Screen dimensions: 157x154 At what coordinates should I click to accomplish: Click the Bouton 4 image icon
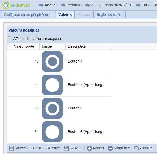pyautogui.click(x=52, y=61)
